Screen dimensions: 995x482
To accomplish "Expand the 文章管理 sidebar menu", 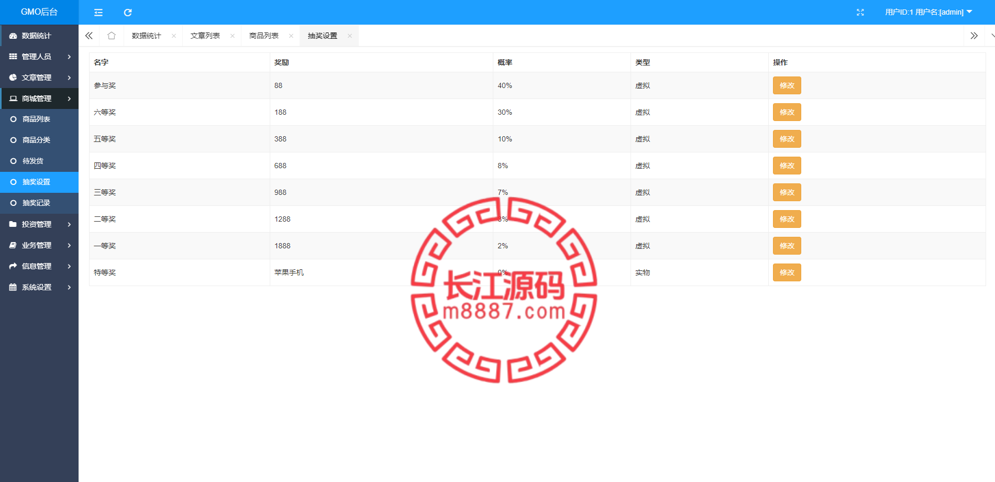I will 39,78.
